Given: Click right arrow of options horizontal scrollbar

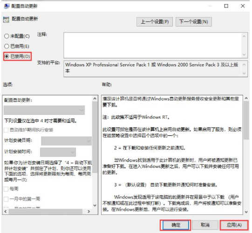Looking at the screenshot, I should 89,212.
